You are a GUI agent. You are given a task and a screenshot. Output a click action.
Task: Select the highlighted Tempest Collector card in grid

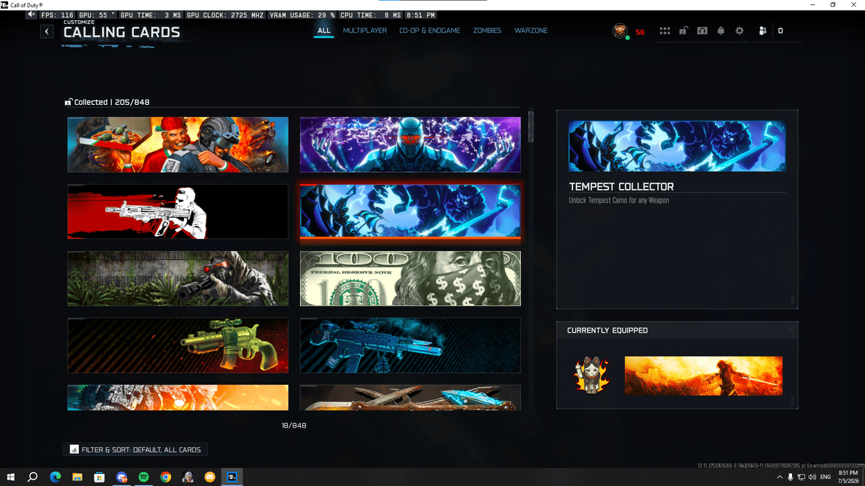tap(410, 211)
